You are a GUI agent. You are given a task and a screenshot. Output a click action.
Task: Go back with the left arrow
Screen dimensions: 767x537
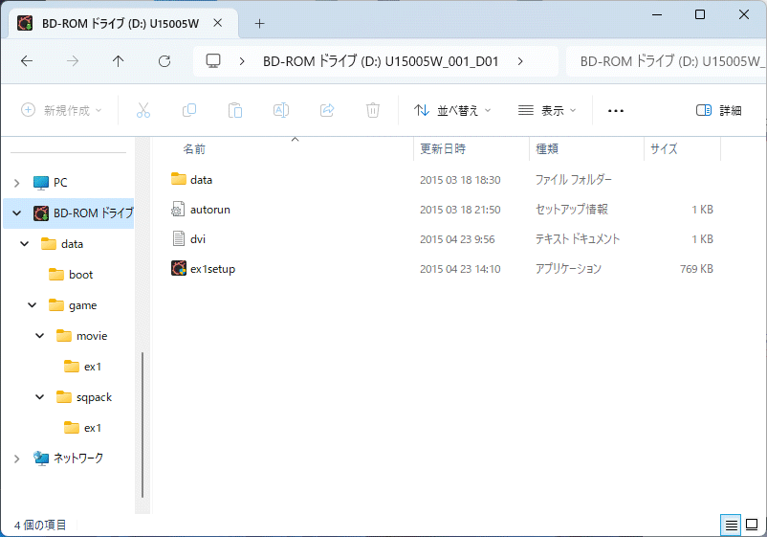pos(27,61)
